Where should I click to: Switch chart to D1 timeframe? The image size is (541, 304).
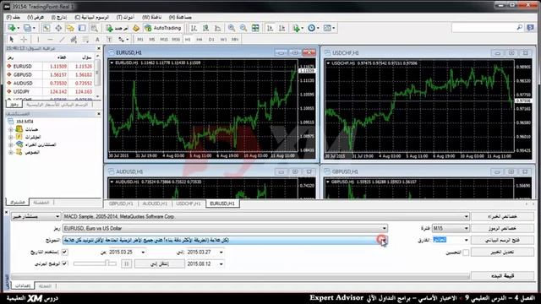tap(211, 40)
